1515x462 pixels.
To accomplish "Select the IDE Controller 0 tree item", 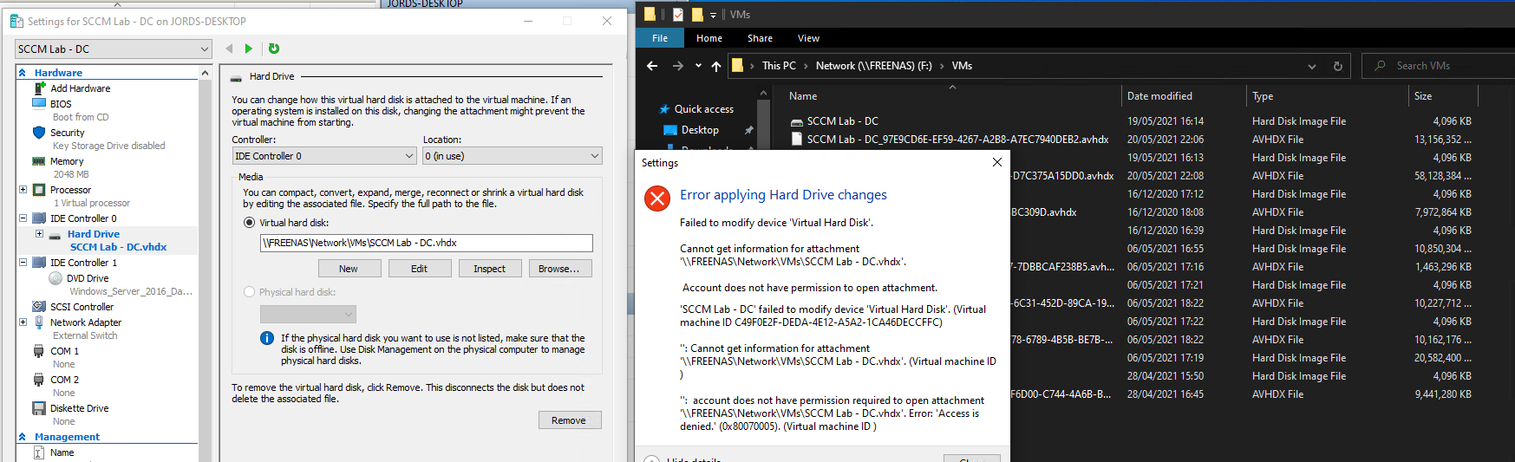I will 83,218.
